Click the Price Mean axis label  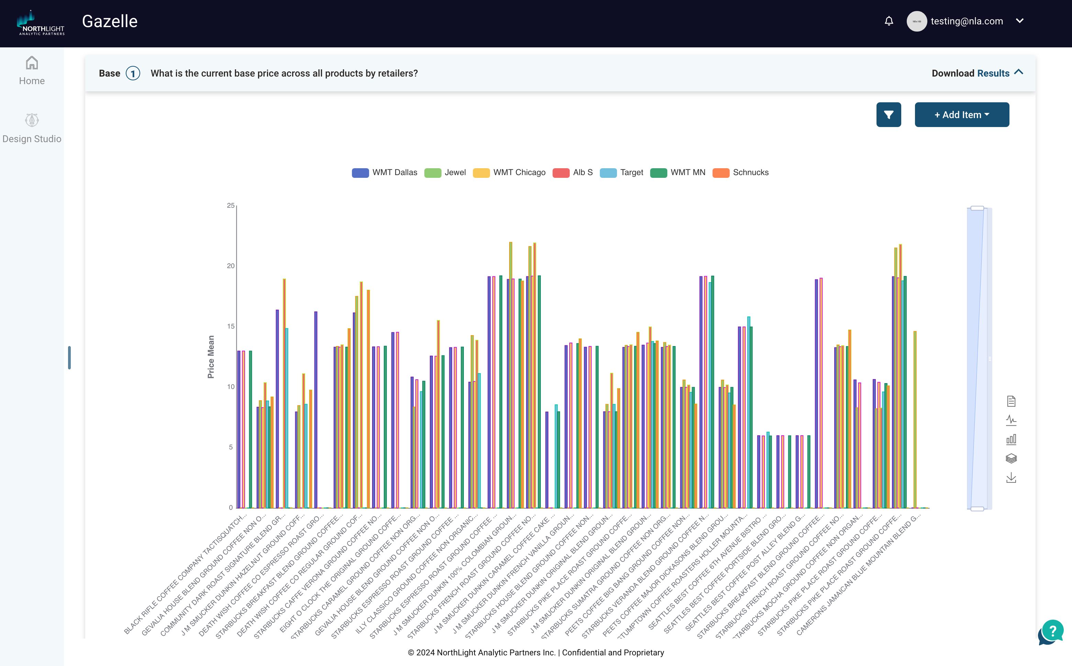coord(211,357)
